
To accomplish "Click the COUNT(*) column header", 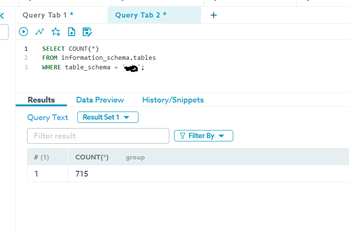I will tap(92, 157).
